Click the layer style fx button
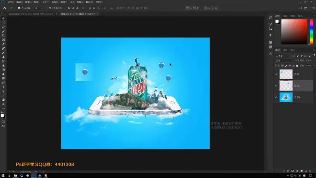 (288, 171)
